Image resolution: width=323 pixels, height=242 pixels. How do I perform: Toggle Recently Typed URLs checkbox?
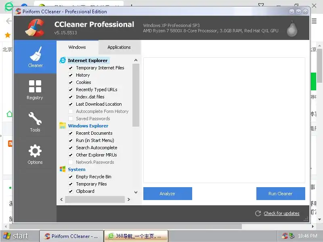(x=71, y=90)
